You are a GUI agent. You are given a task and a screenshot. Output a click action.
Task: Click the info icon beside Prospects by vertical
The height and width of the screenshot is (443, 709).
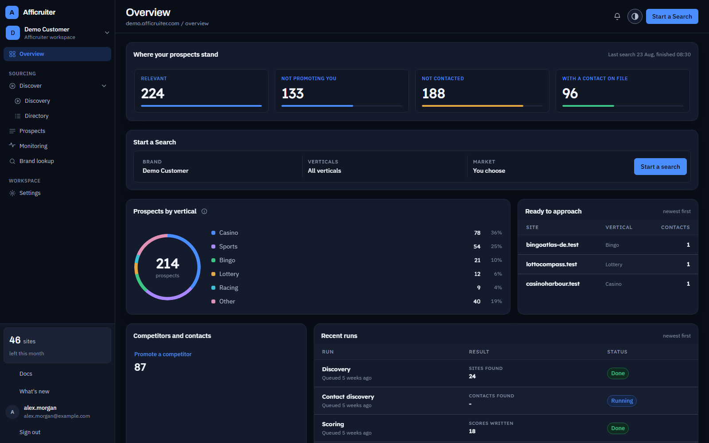pos(204,211)
